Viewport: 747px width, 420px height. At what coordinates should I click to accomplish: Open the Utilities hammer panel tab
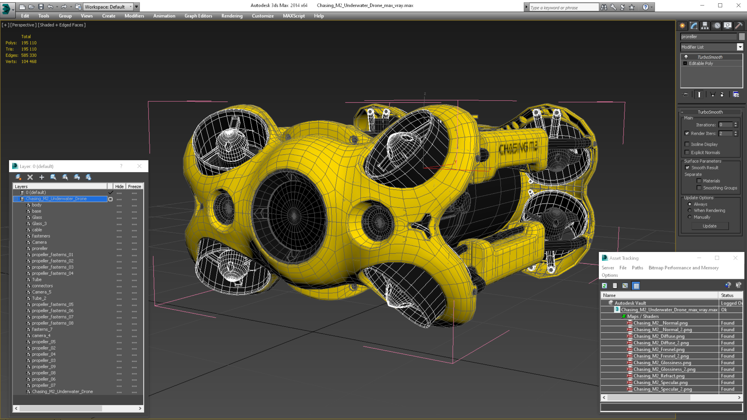point(739,26)
